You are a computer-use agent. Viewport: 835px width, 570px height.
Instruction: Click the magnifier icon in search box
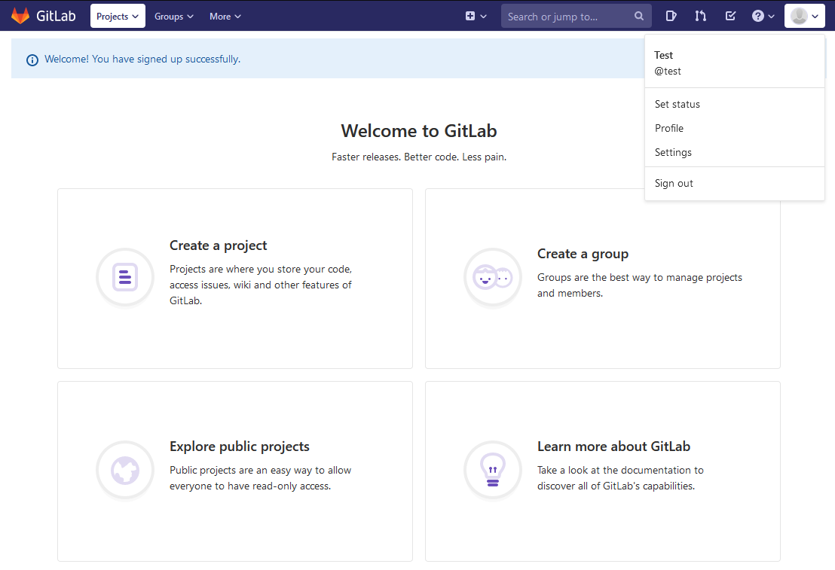point(639,16)
